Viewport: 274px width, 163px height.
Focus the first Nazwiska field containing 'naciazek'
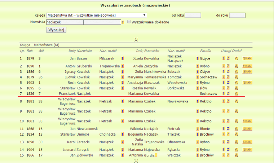click(x=65, y=22)
